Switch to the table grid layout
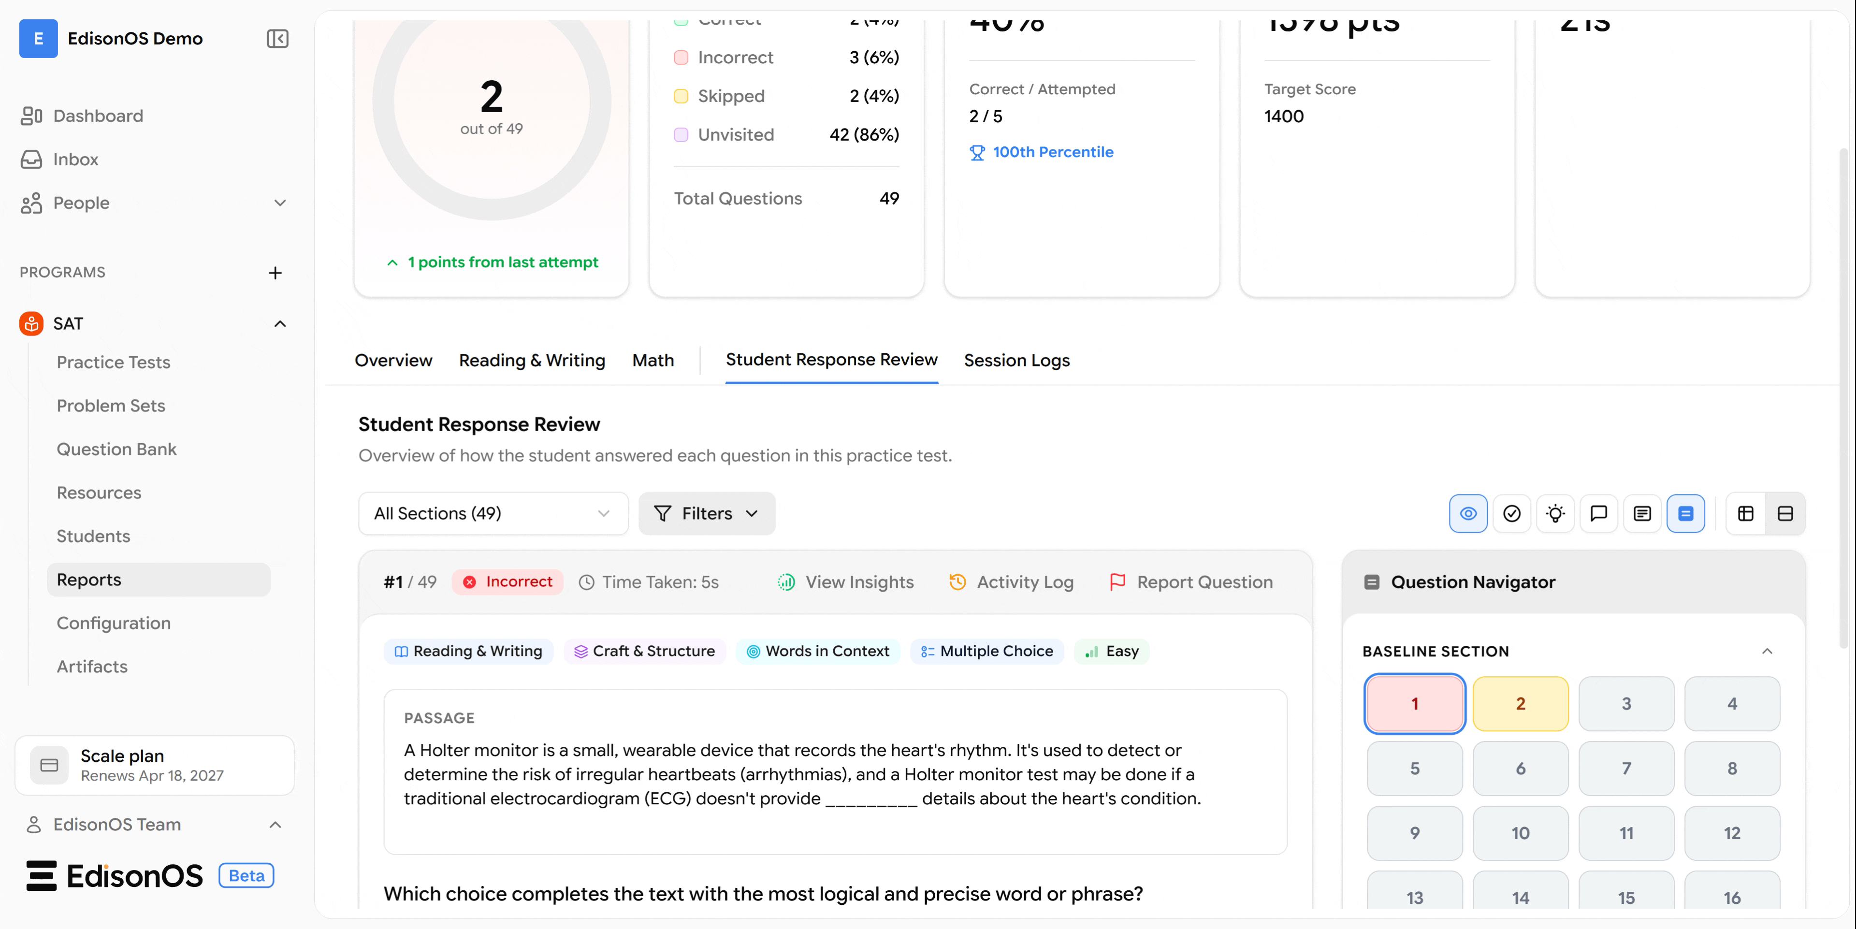This screenshot has height=929, width=1856. click(x=1745, y=513)
